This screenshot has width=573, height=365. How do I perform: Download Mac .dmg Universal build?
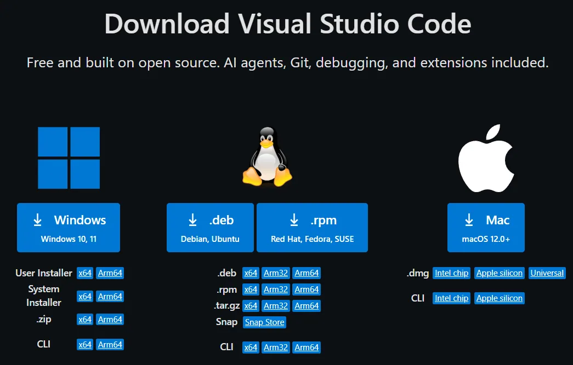547,273
